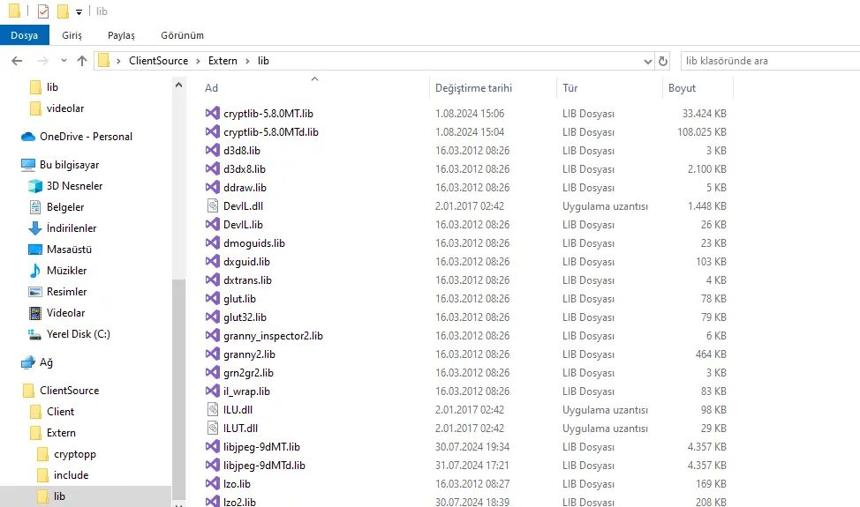Viewport: 860px width, 507px height.
Task: Select cryptlib-5.8.0MTd.lib file
Action: coord(271,132)
